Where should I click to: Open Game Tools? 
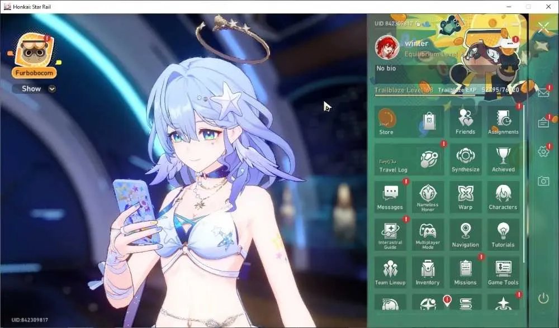[503, 273]
